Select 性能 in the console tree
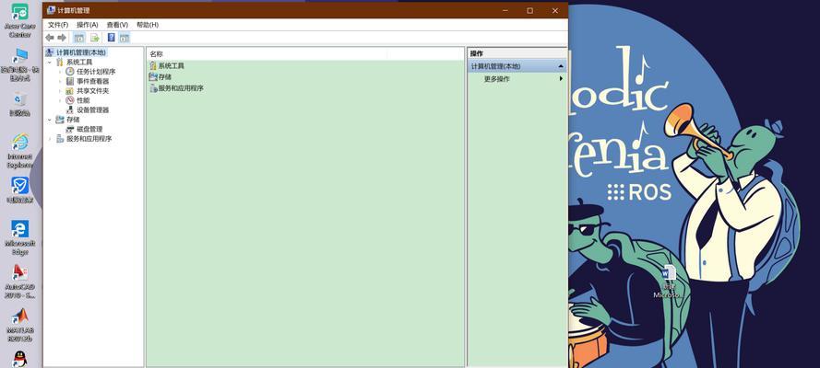 click(77, 100)
